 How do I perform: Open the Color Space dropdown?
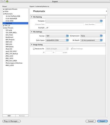pyautogui.click(x=57, y=40)
